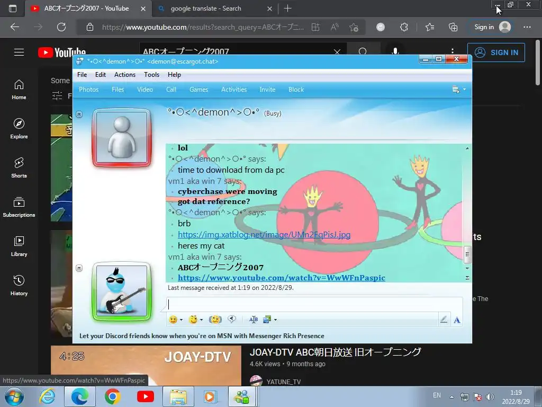Open Activities in the Messenger toolbar
The width and height of the screenshot is (542, 407).
click(x=234, y=90)
